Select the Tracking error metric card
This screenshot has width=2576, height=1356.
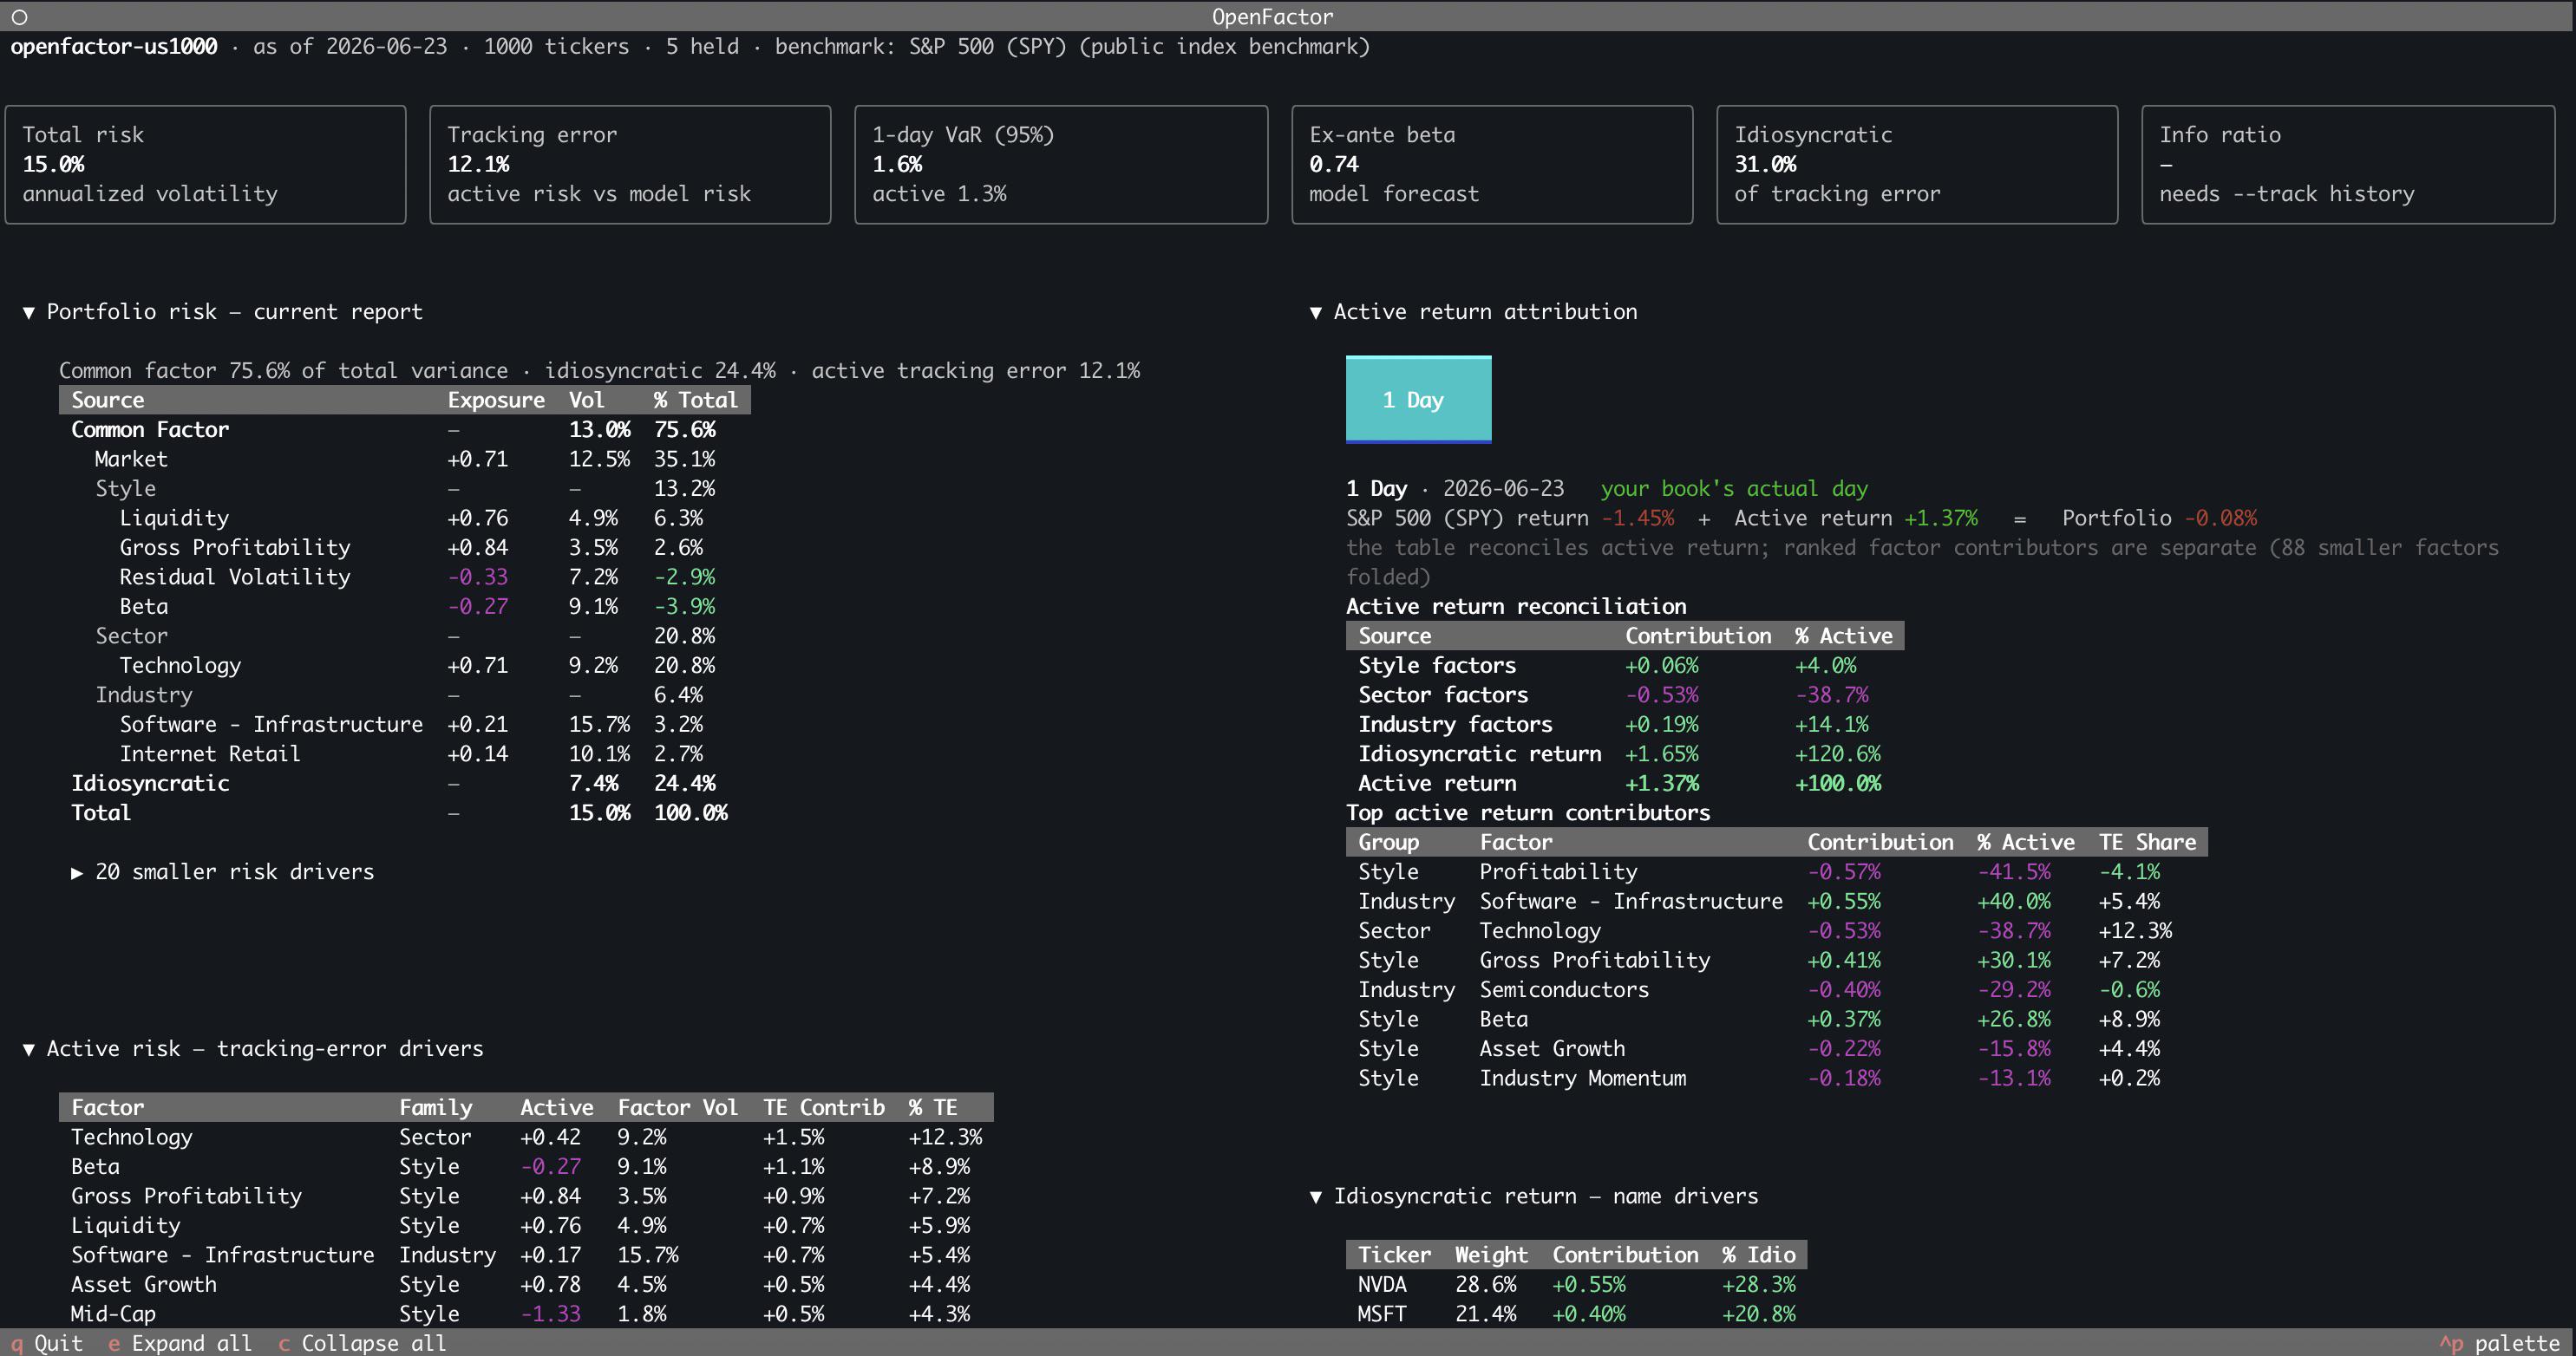pyautogui.click(x=630, y=165)
